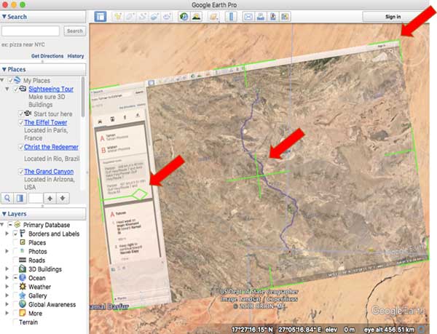Uncheck The Grand Canyon checkbox
Screen dimensions: 437x334
[21, 172]
